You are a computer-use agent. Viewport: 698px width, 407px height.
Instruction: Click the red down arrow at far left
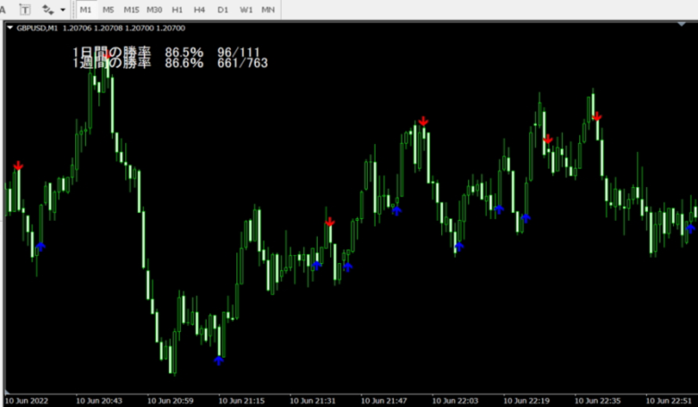(18, 165)
